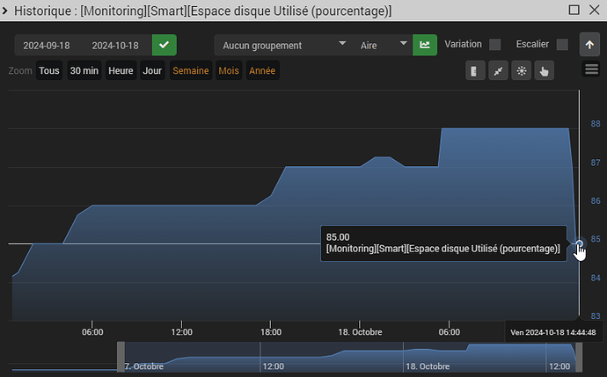Set zoom to Tous
This screenshot has width=607, height=377.
(49, 70)
